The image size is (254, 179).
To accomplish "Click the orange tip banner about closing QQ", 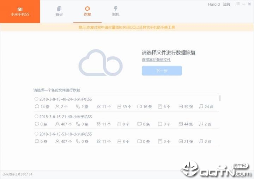I will (127, 27).
